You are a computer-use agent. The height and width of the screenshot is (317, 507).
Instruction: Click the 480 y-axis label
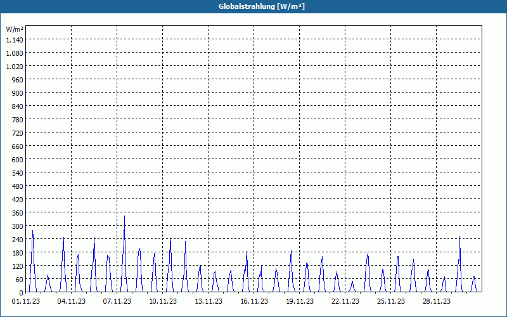[18, 186]
